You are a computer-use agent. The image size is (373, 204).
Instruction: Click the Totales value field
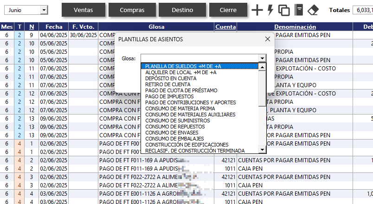363,10
